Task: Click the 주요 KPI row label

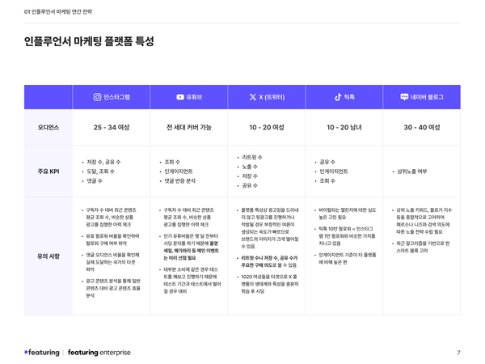Action: [x=48, y=171]
